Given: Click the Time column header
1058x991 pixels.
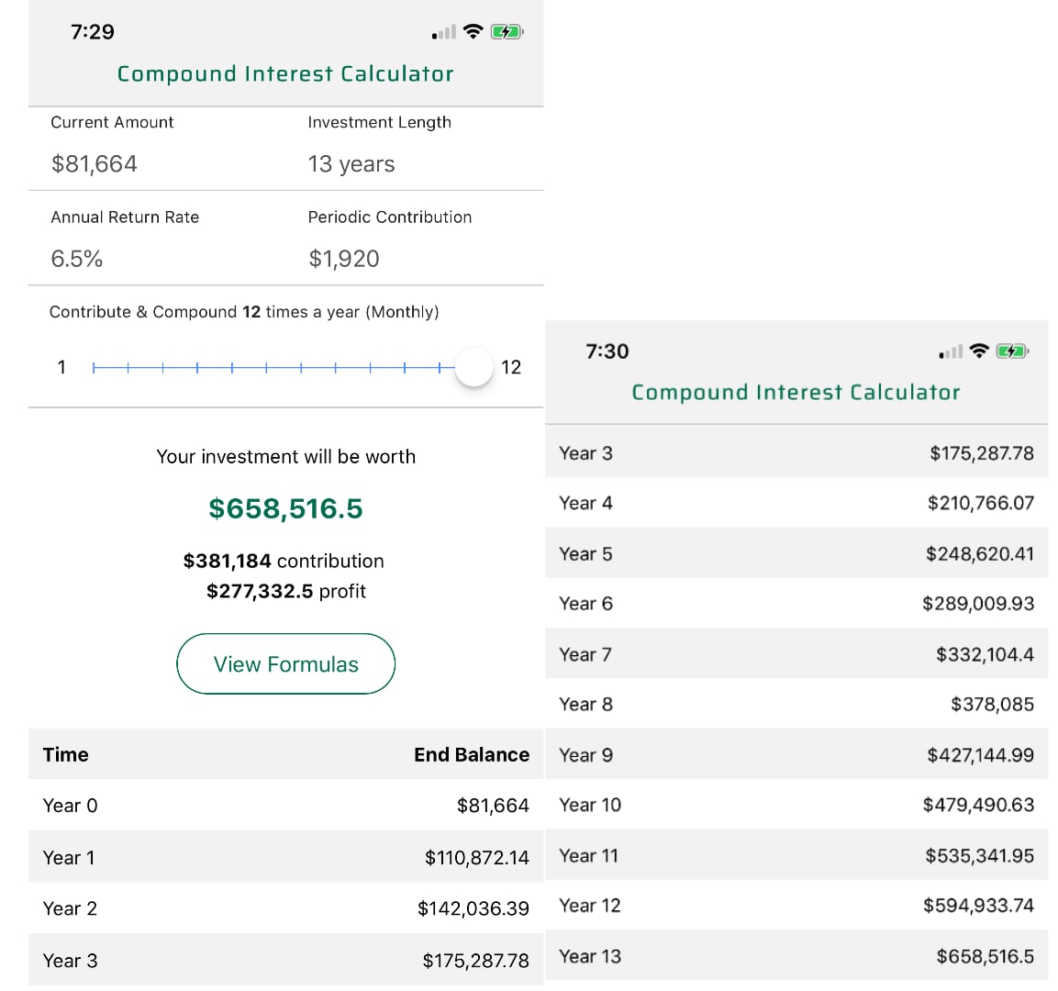Looking at the screenshot, I should pyautogui.click(x=66, y=754).
